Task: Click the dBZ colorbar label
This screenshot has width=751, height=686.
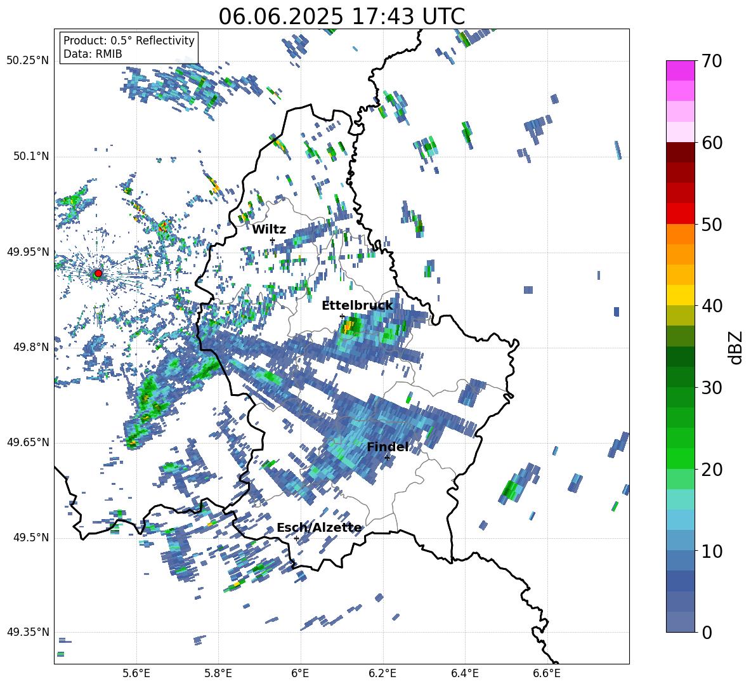Action: pyautogui.click(x=736, y=347)
